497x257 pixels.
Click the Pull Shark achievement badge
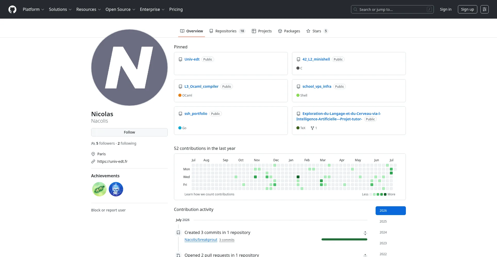(x=116, y=189)
